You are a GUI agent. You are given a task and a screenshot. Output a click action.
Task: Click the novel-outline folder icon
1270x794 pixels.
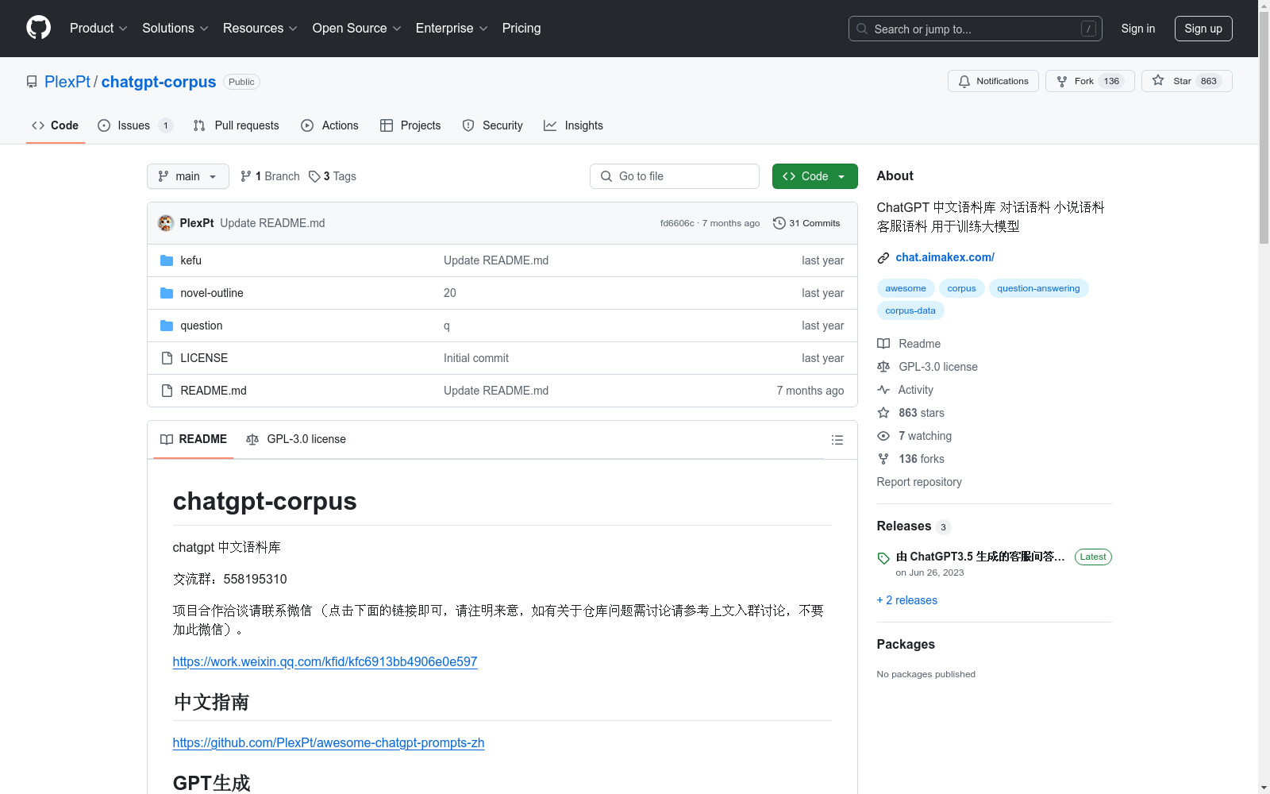click(x=167, y=293)
